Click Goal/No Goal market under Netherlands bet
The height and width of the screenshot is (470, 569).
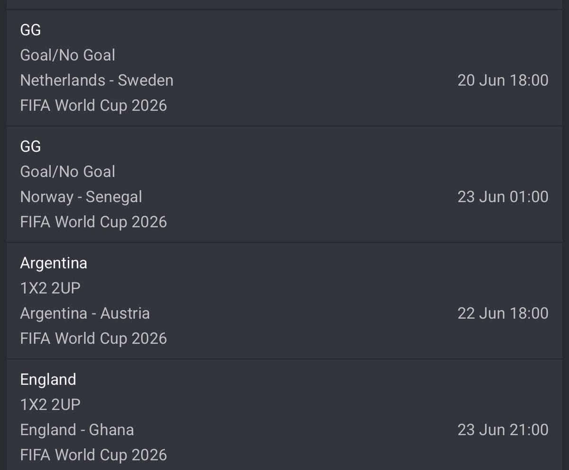point(68,55)
